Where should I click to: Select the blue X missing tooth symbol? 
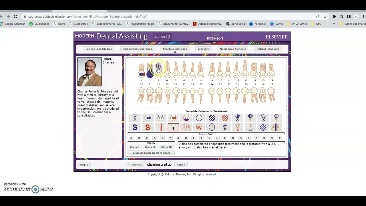135,118
